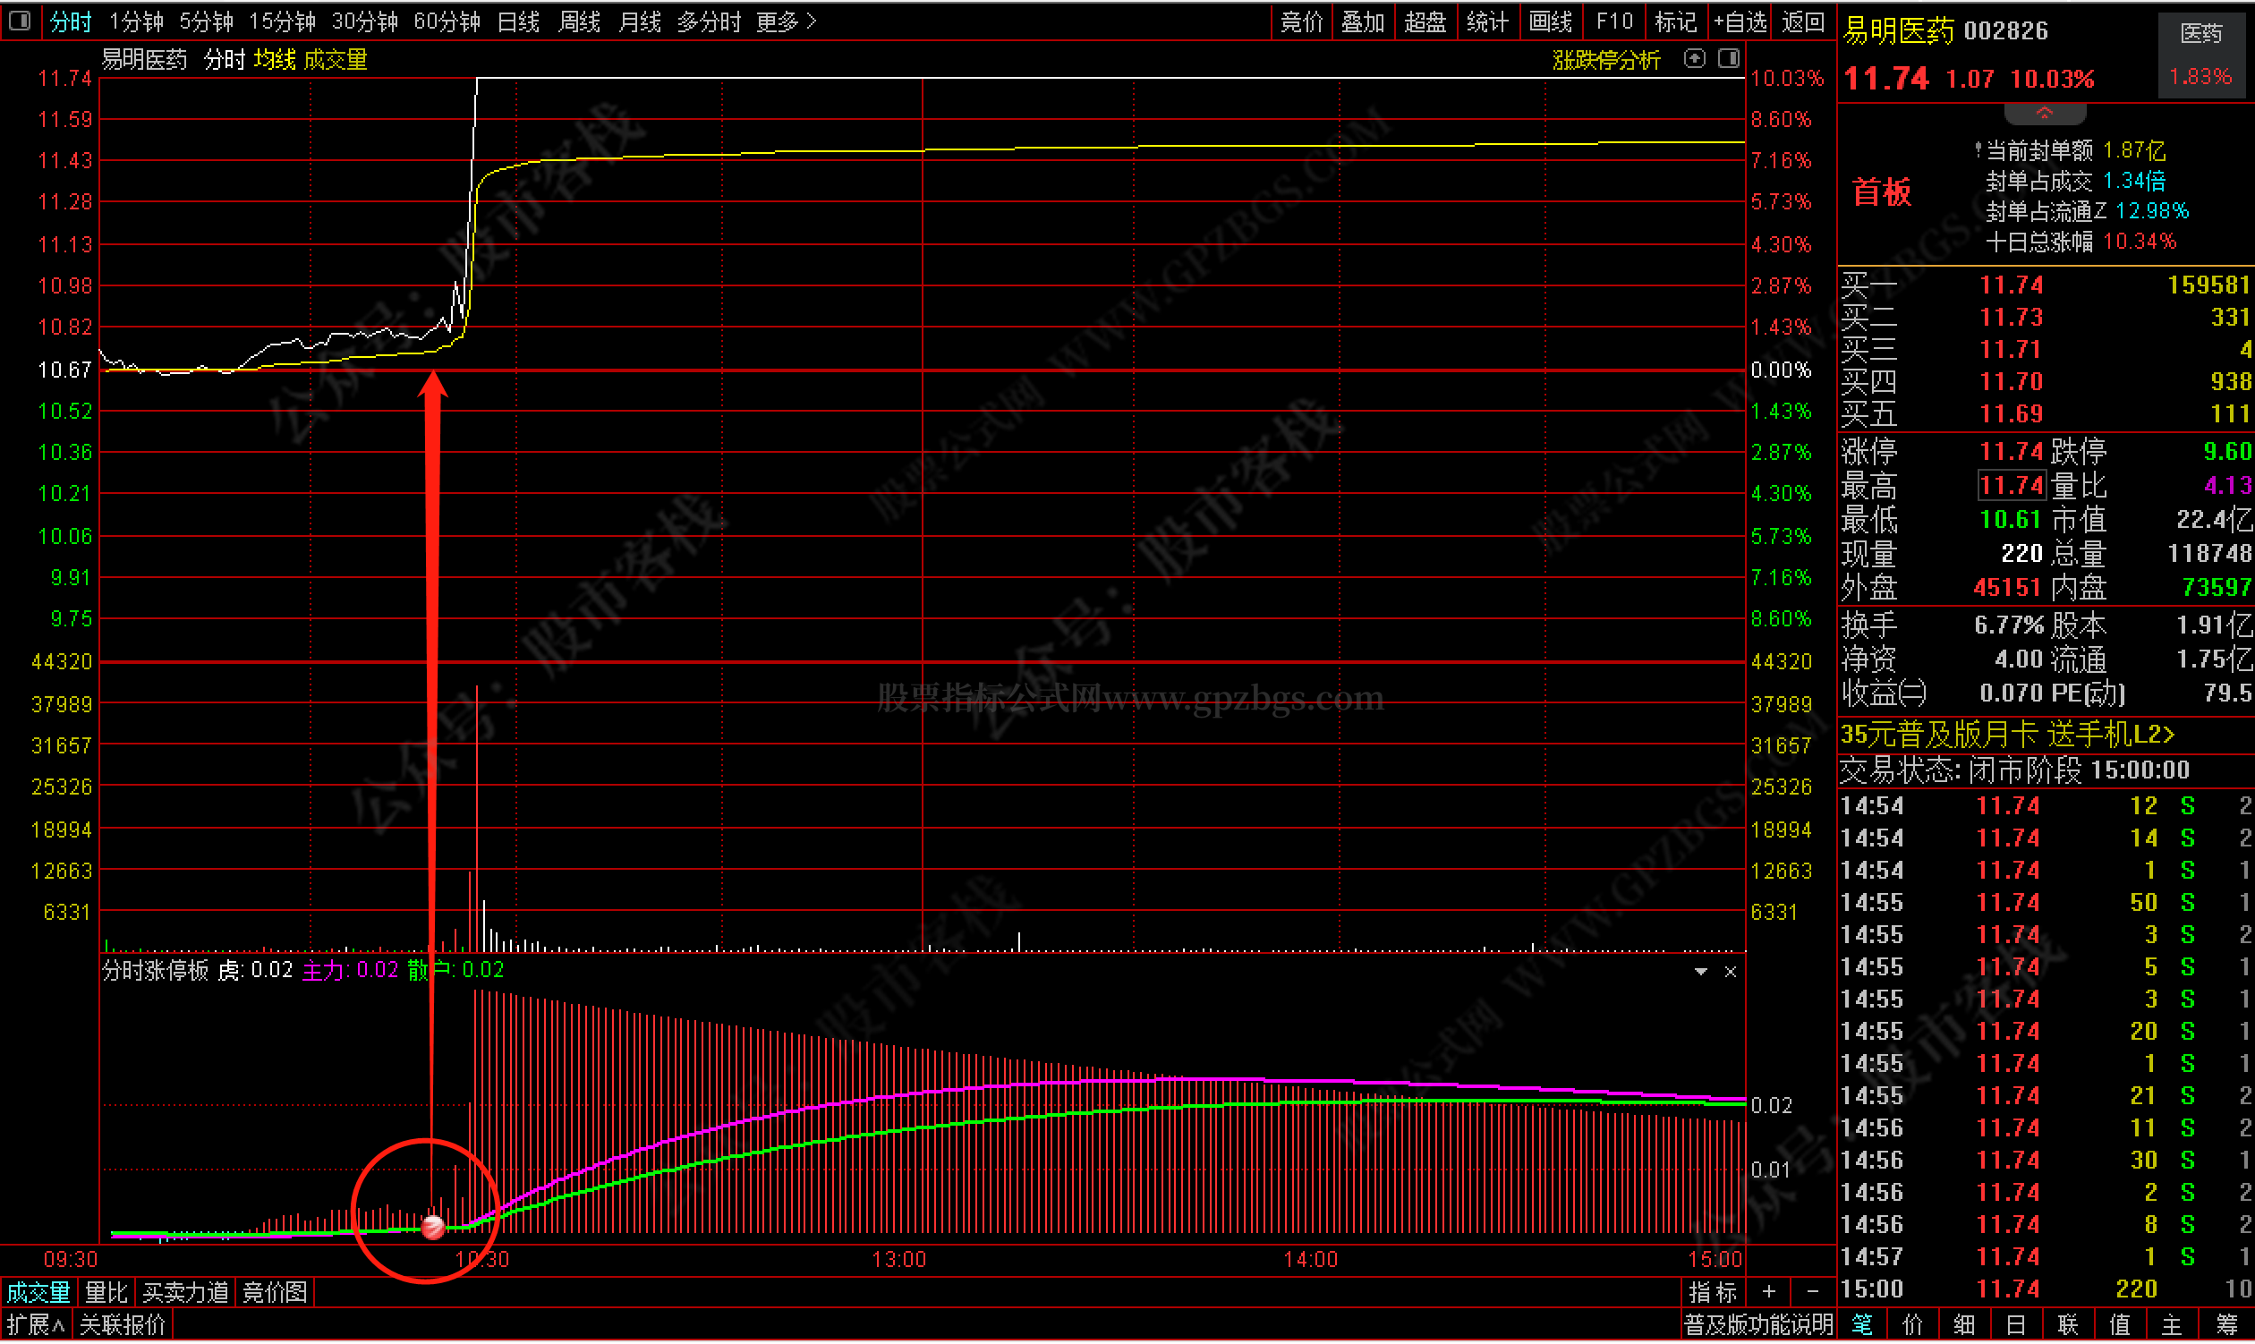Click the 最高 value 11.74 box
This screenshot has width=2255, height=1344.
click(x=2011, y=486)
